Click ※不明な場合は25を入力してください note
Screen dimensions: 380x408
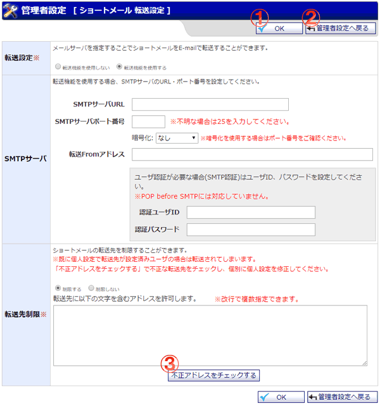[230, 121]
